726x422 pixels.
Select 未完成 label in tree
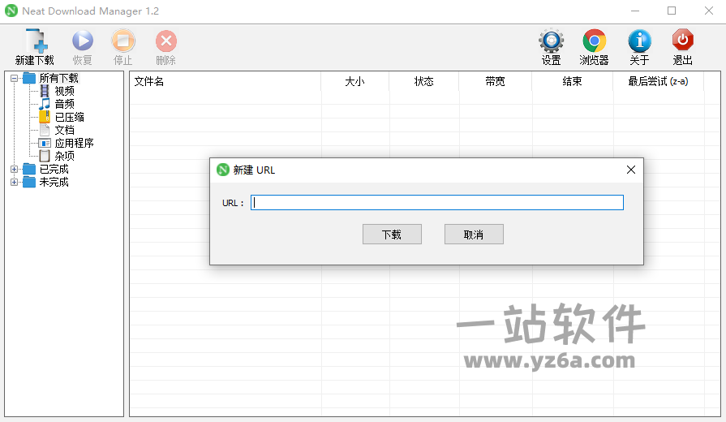(x=54, y=182)
